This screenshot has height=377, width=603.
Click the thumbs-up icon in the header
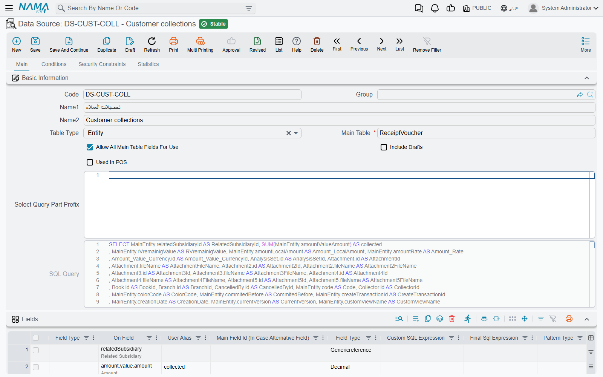pyautogui.click(x=451, y=8)
